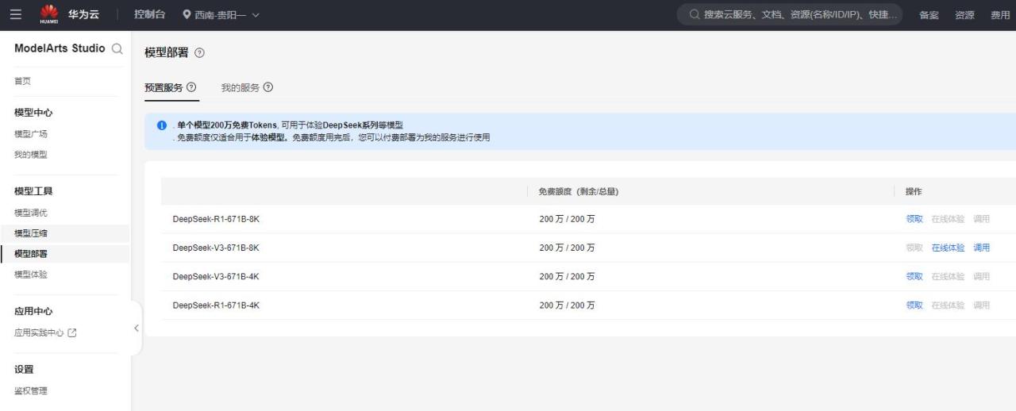This screenshot has width=1016, height=411.
Task: Click the help icon beside 模型部署 title
Action: pyautogui.click(x=199, y=52)
